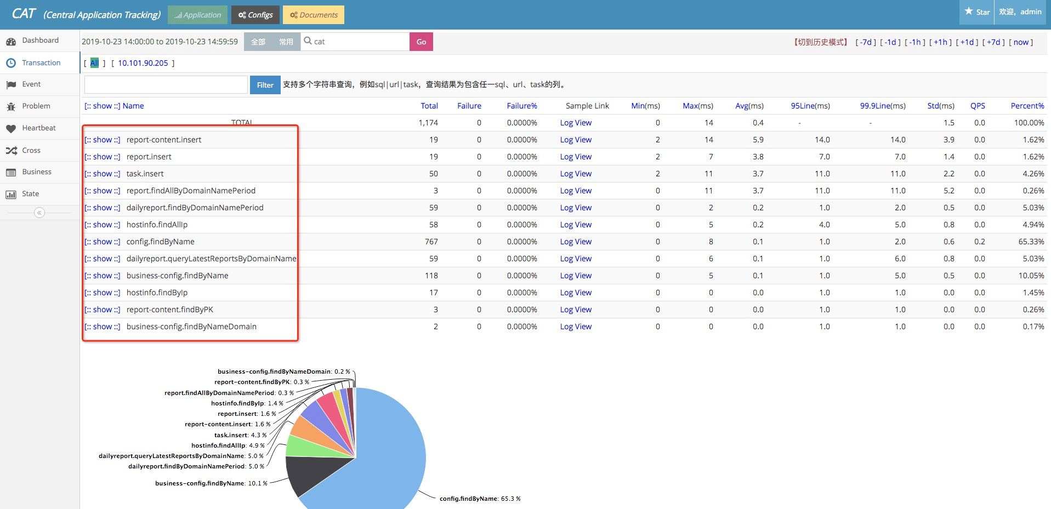
Task: Focus the filter text input
Action: pos(166,85)
